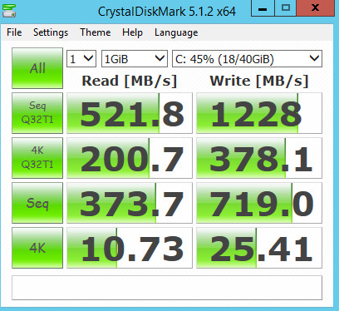The width and height of the screenshot is (339, 311).
Task: Select the Seq Q32T1 read value 521.8
Action: (130, 113)
